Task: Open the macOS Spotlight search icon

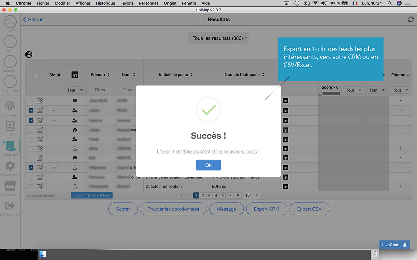Action: [390, 3]
